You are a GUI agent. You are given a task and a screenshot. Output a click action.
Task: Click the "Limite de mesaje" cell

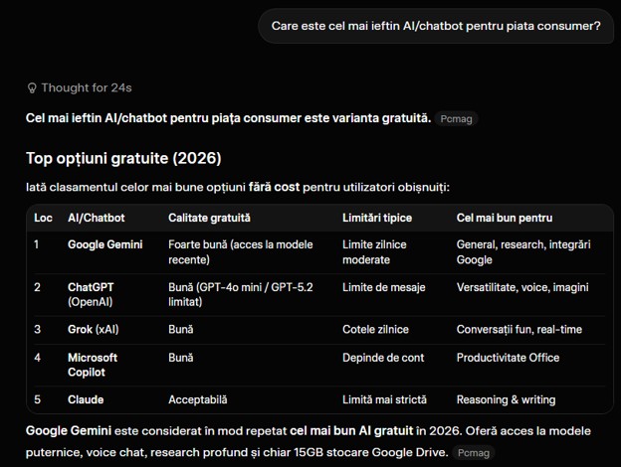[x=384, y=287]
